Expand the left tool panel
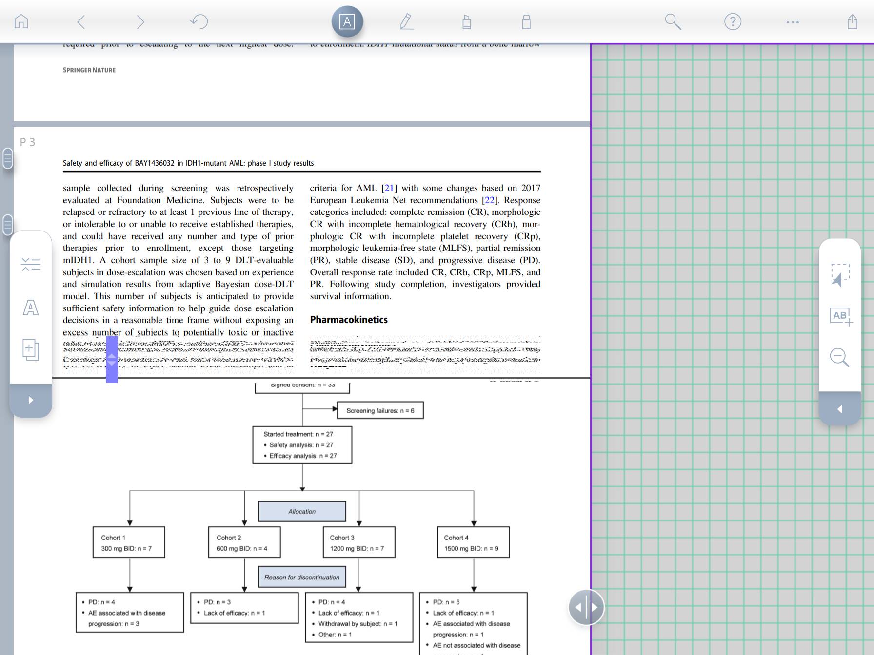The image size is (874, 655). [x=31, y=400]
